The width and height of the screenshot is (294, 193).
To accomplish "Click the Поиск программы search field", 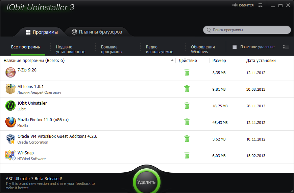I will (x=247, y=30).
